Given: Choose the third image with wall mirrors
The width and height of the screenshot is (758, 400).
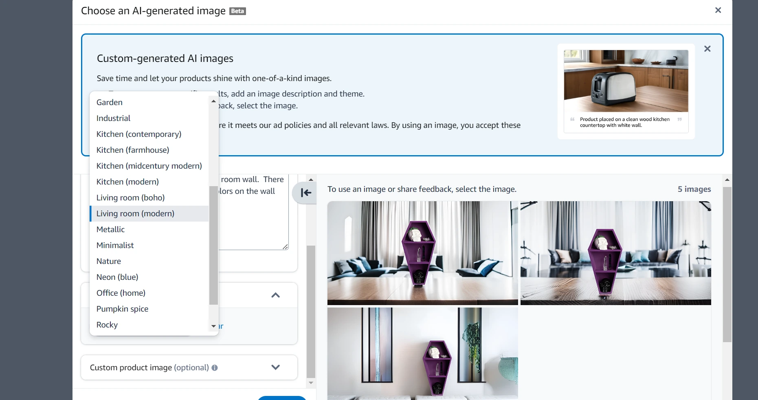Looking at the screenshot, I should 422,353.
